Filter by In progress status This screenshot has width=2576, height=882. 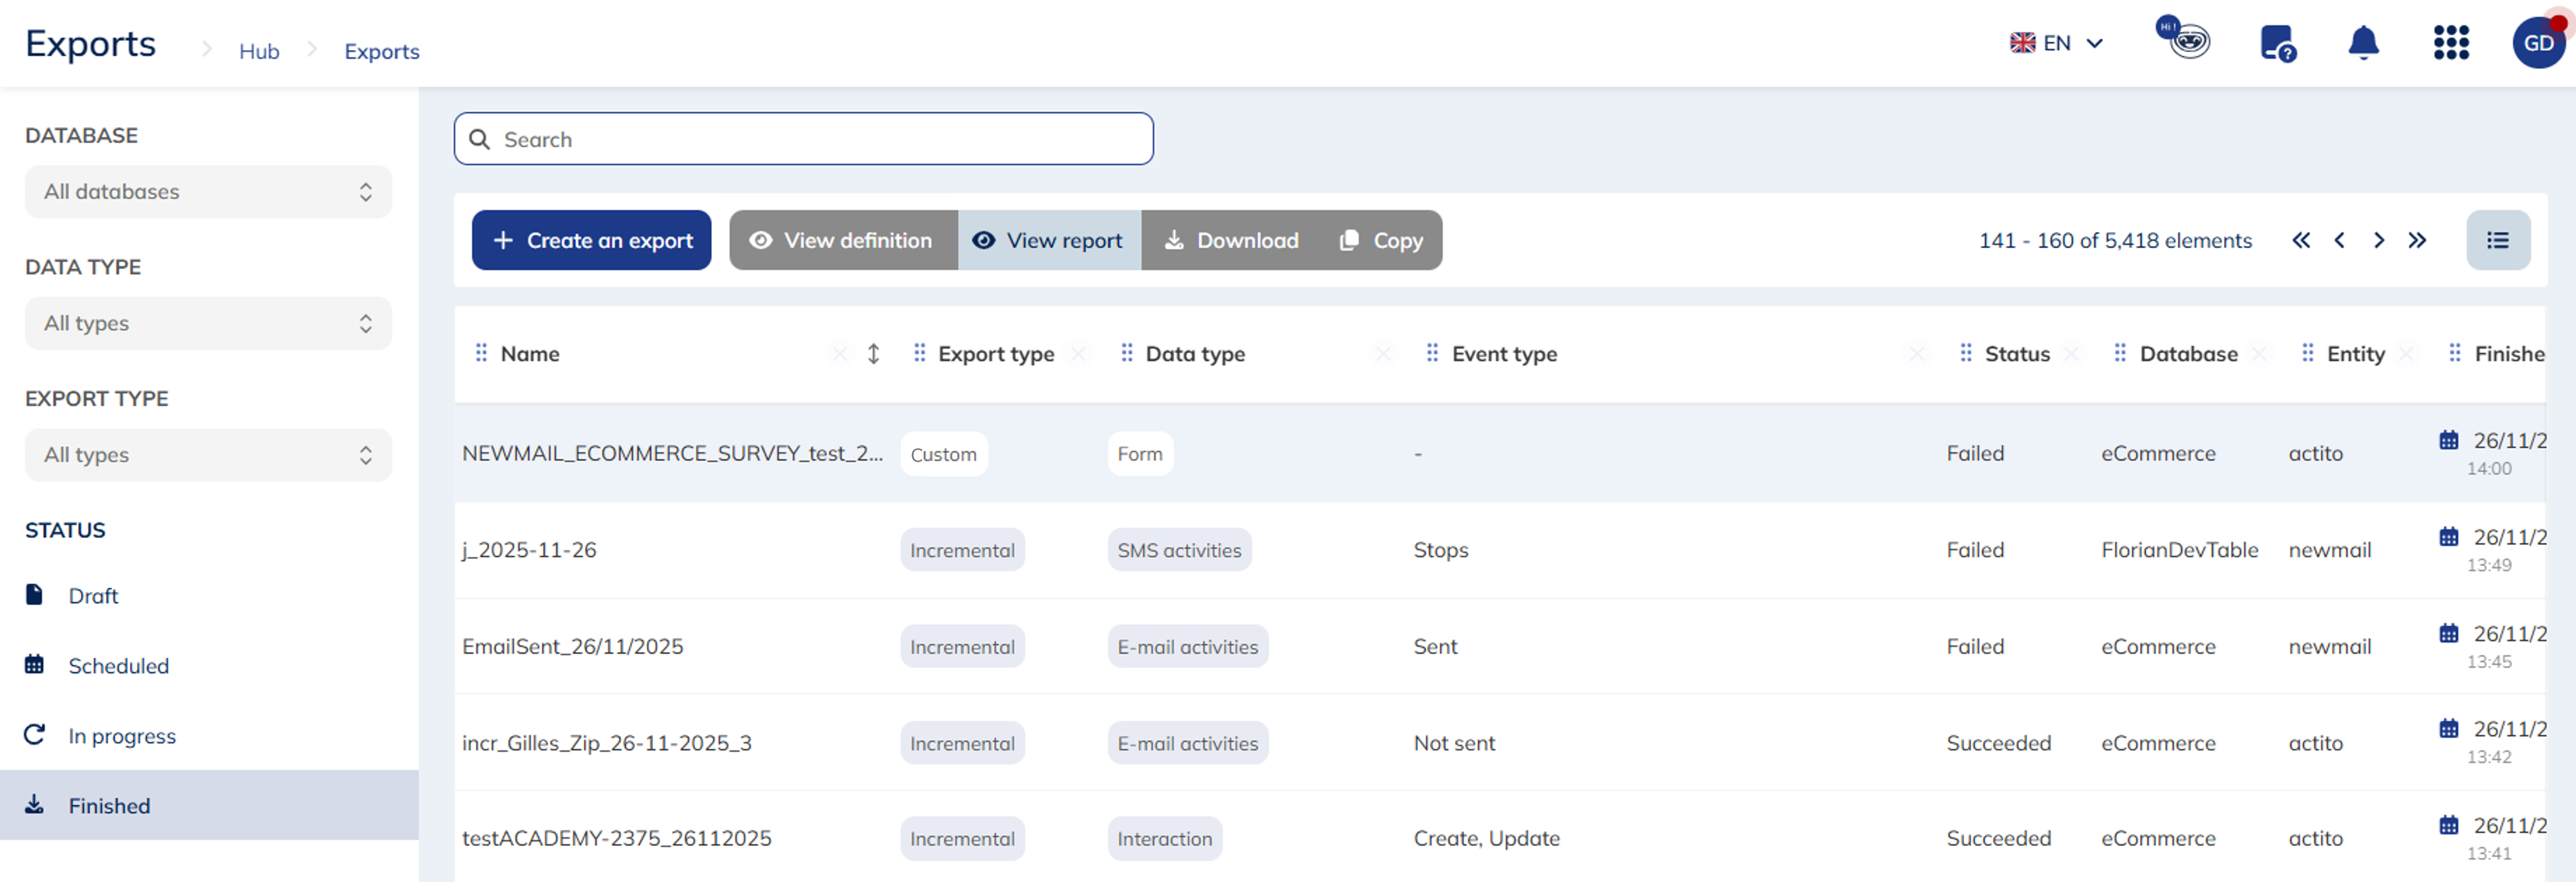(x=121, y=736)
